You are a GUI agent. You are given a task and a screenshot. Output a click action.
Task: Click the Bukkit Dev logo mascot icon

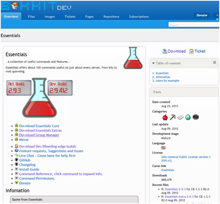coord(15,6)
